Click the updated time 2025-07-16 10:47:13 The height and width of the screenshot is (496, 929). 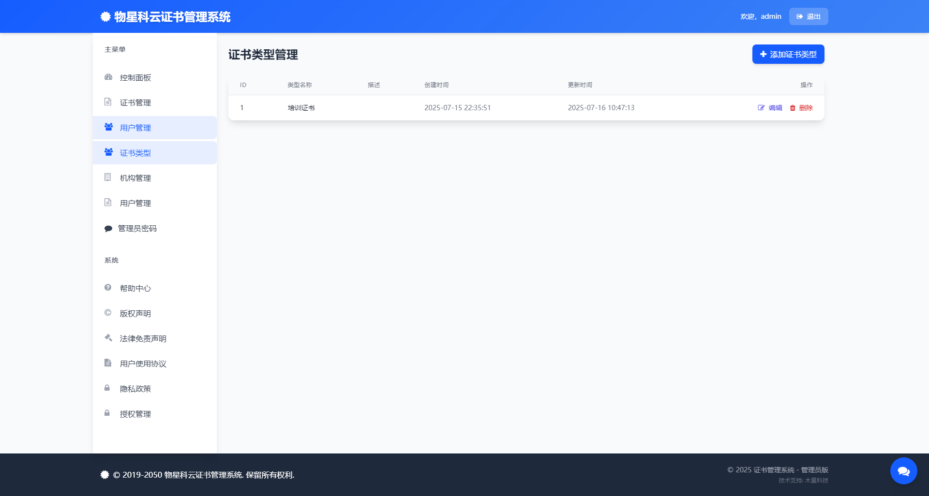[601, 108]
